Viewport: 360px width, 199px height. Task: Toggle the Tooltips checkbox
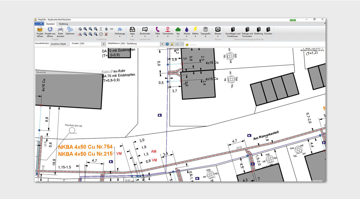pyautogui.click(x=187, y=44)
